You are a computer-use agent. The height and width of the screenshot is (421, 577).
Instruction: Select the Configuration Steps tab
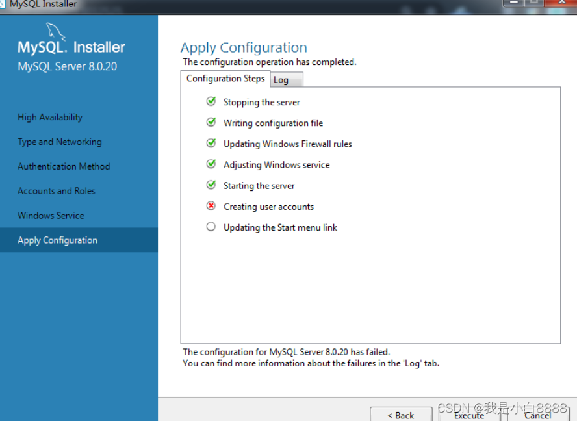pyautogui.click(x=225, y=78)
